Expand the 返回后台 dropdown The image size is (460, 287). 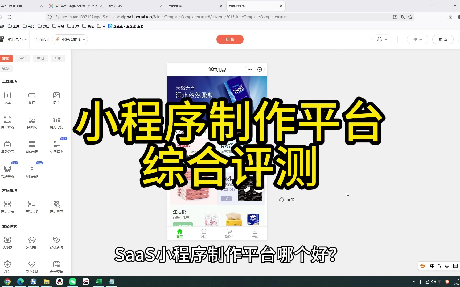pos(17,40)
